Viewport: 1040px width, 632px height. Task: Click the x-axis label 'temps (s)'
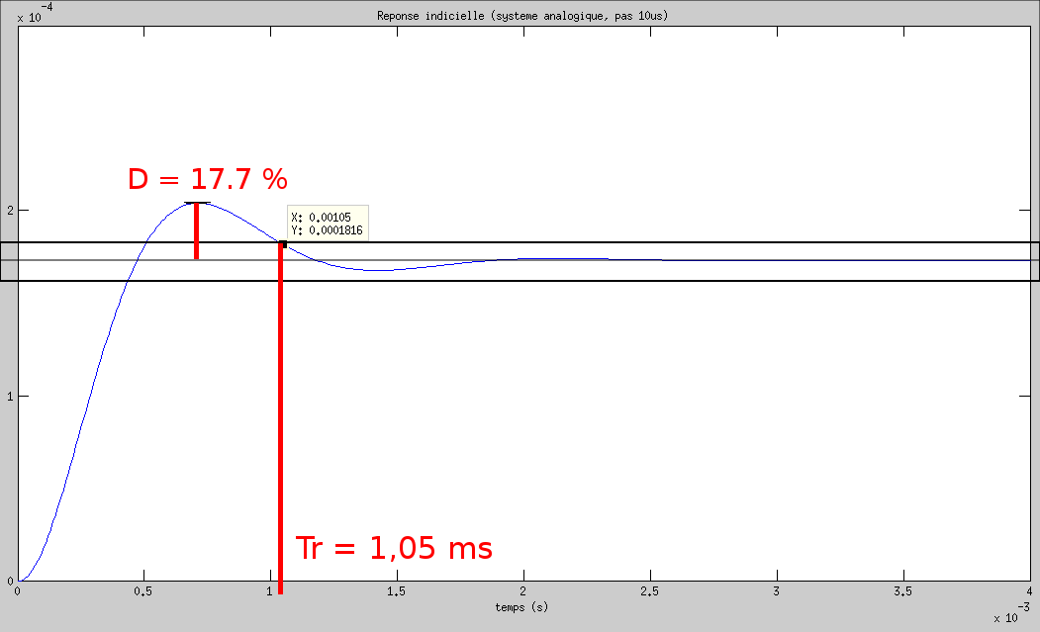521,607
